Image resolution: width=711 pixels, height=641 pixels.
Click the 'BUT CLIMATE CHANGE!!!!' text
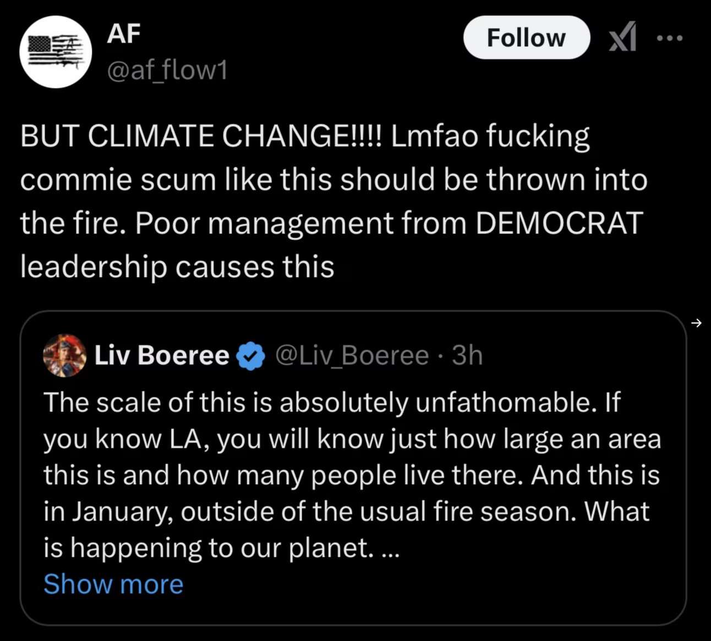(204, 136)
